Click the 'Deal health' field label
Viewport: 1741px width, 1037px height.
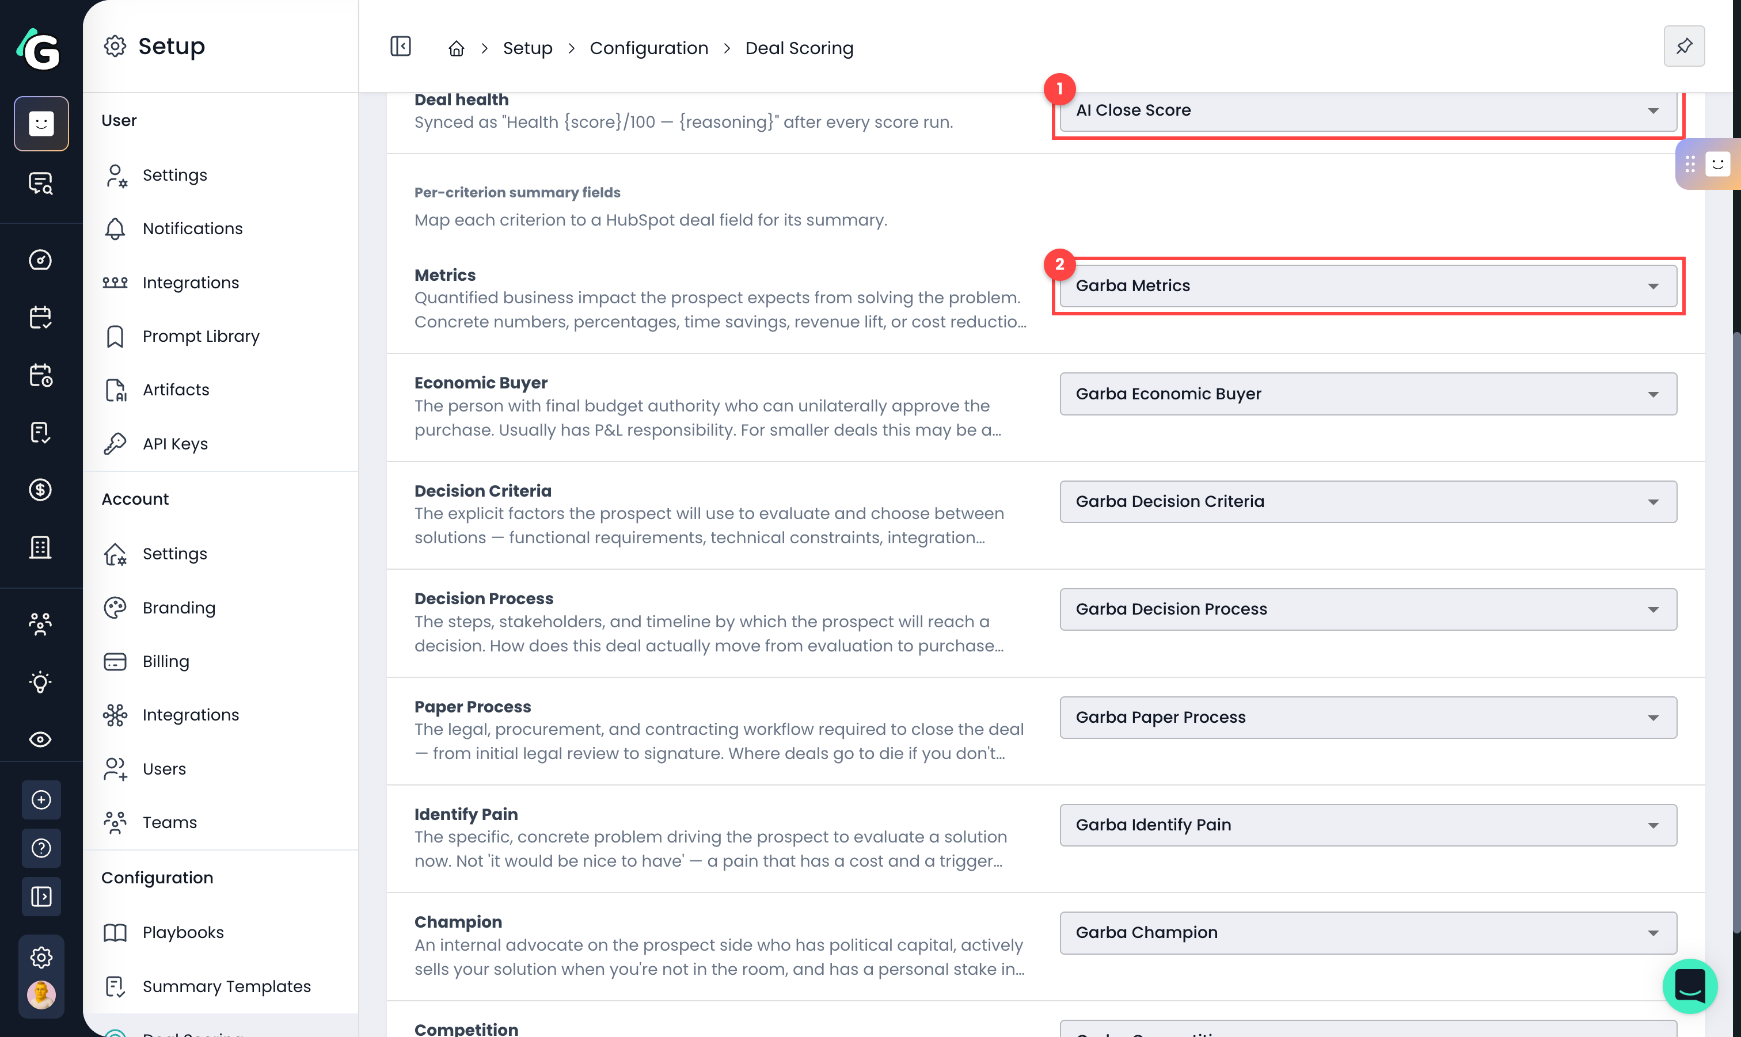(461, 101)
